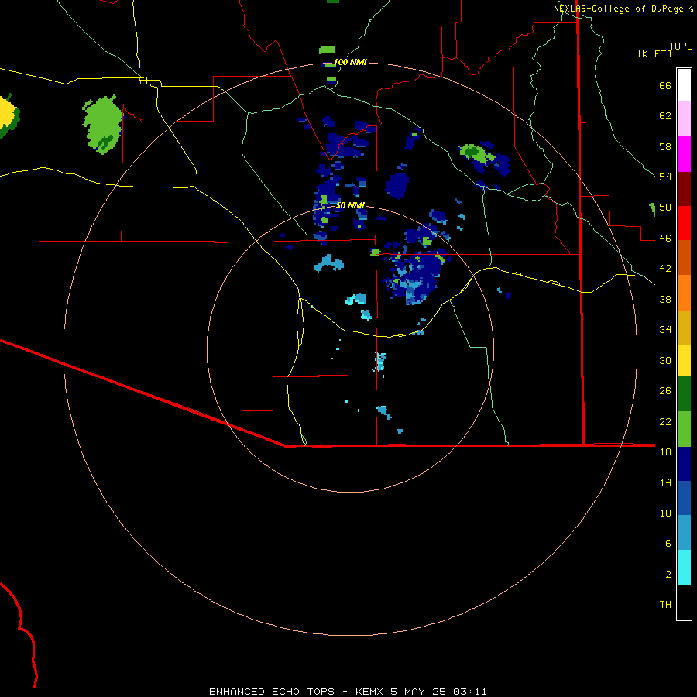Click the "50 NMI" range ring label

coord(350,205)
